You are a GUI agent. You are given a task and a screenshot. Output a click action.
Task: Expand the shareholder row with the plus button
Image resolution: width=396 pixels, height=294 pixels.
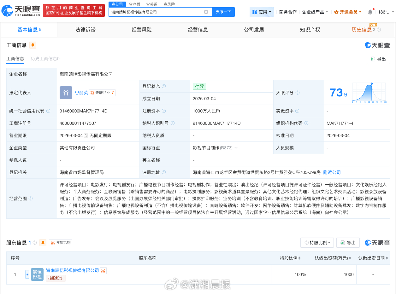click(27, 274)
